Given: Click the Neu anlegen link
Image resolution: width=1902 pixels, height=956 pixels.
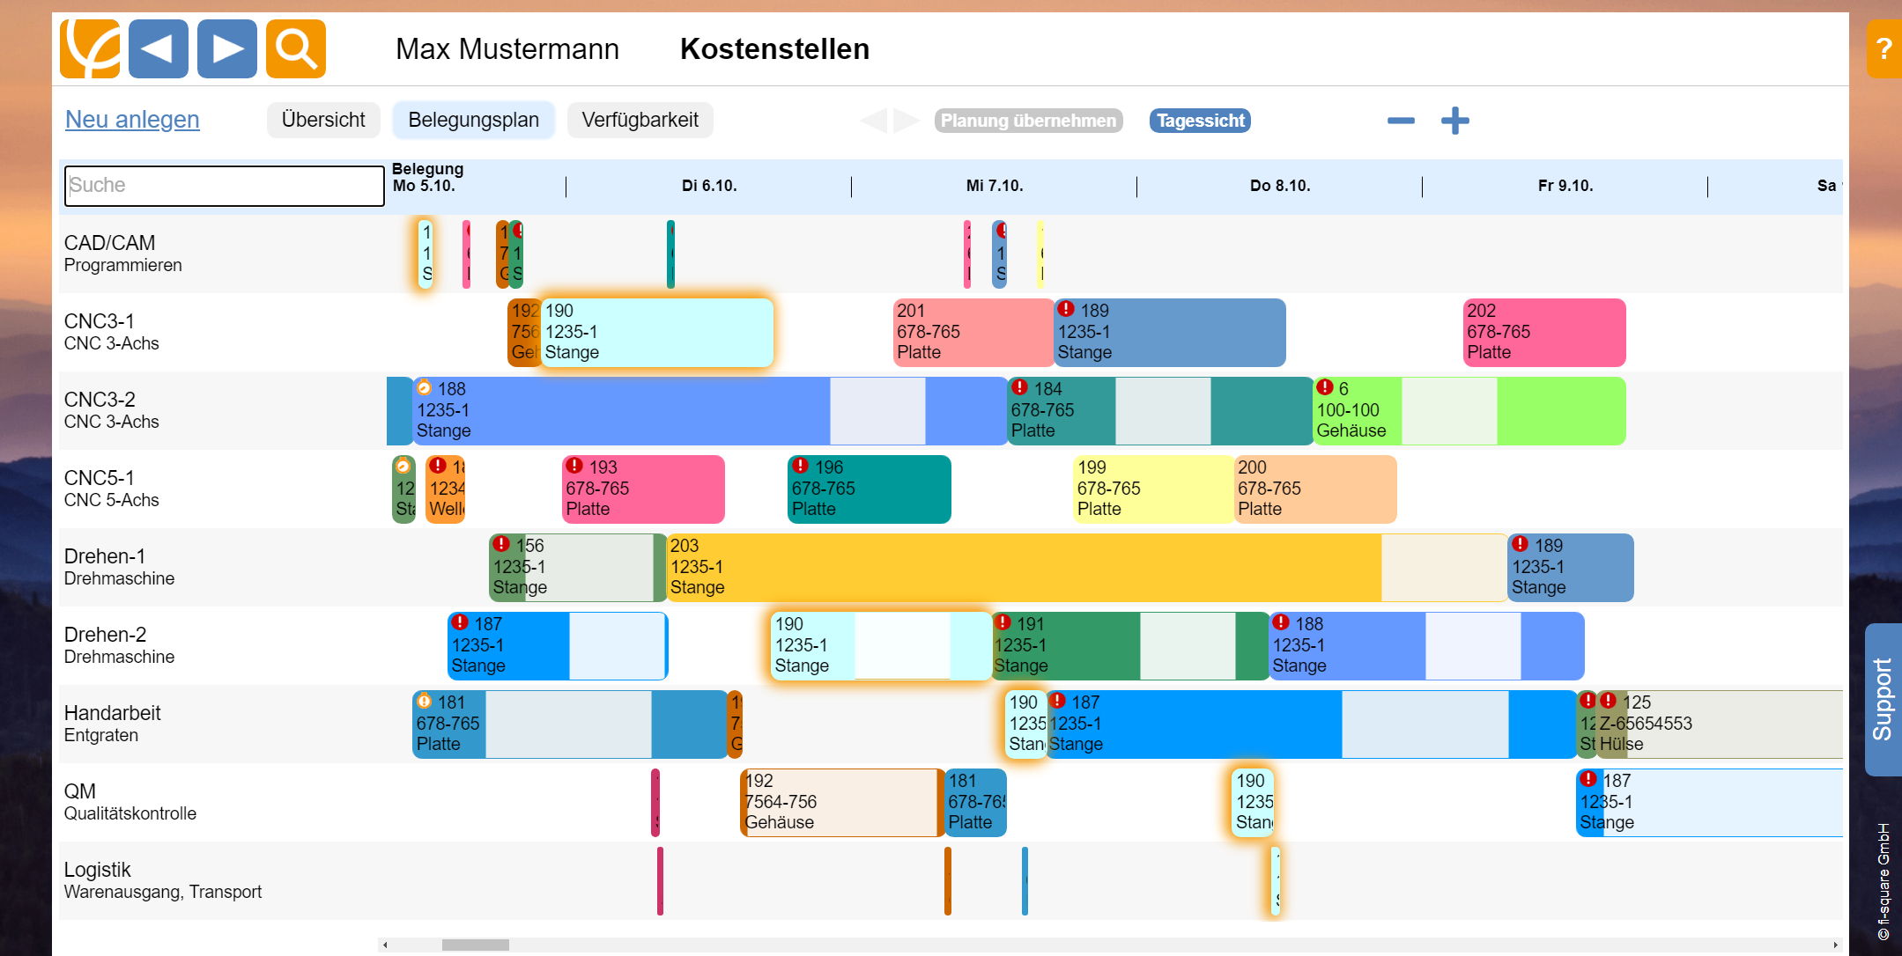Looking at the screenshot, I should click(x=132, y=120).
